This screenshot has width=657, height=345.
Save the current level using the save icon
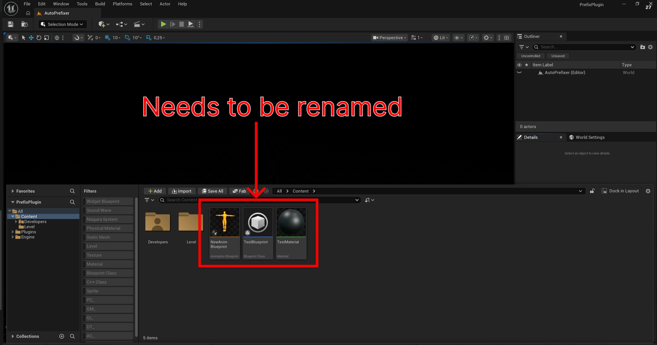[x=10, y=24]
